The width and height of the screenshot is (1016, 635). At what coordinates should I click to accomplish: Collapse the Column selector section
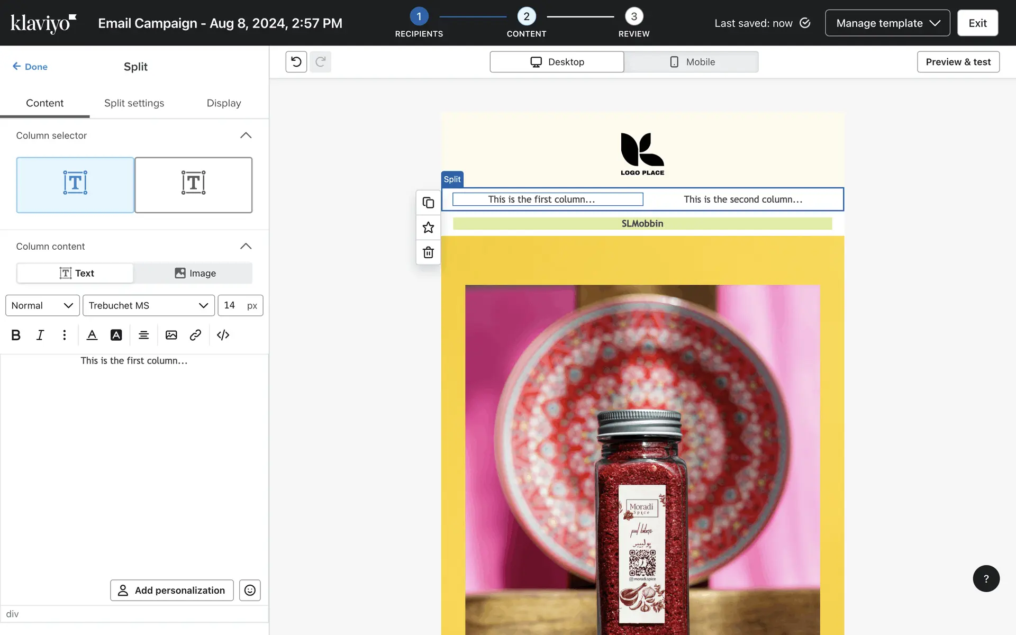click(246, 135)
